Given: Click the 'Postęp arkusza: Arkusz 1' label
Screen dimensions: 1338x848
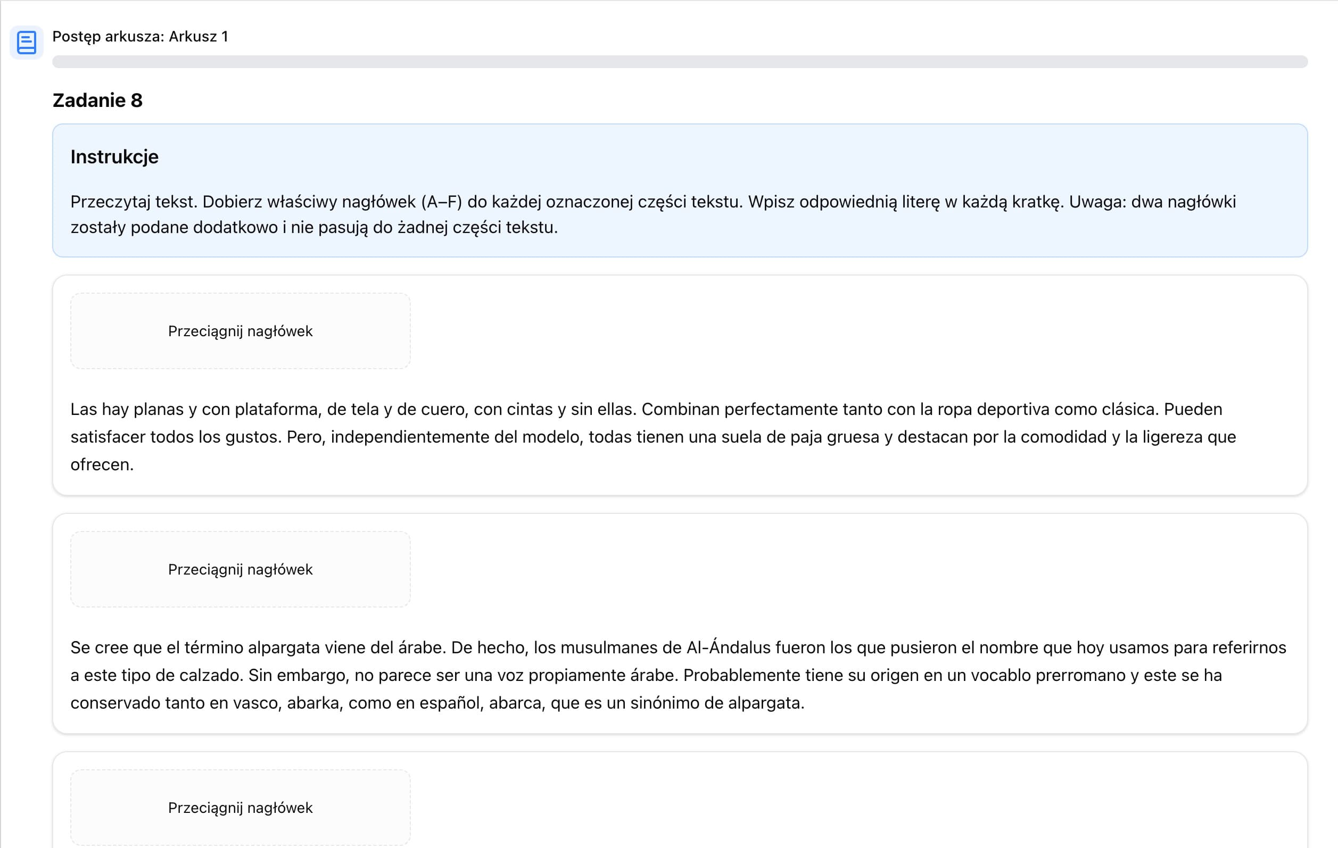Looking at the screenshot, I should [140, 37].
